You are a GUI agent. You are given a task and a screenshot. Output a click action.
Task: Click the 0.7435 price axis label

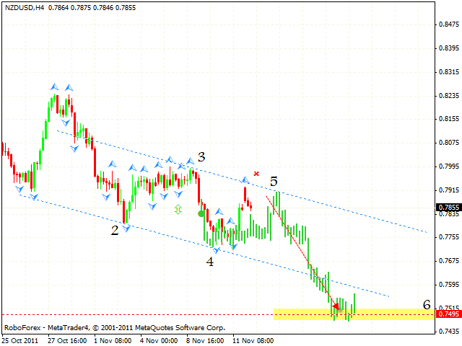pos(449,331)
